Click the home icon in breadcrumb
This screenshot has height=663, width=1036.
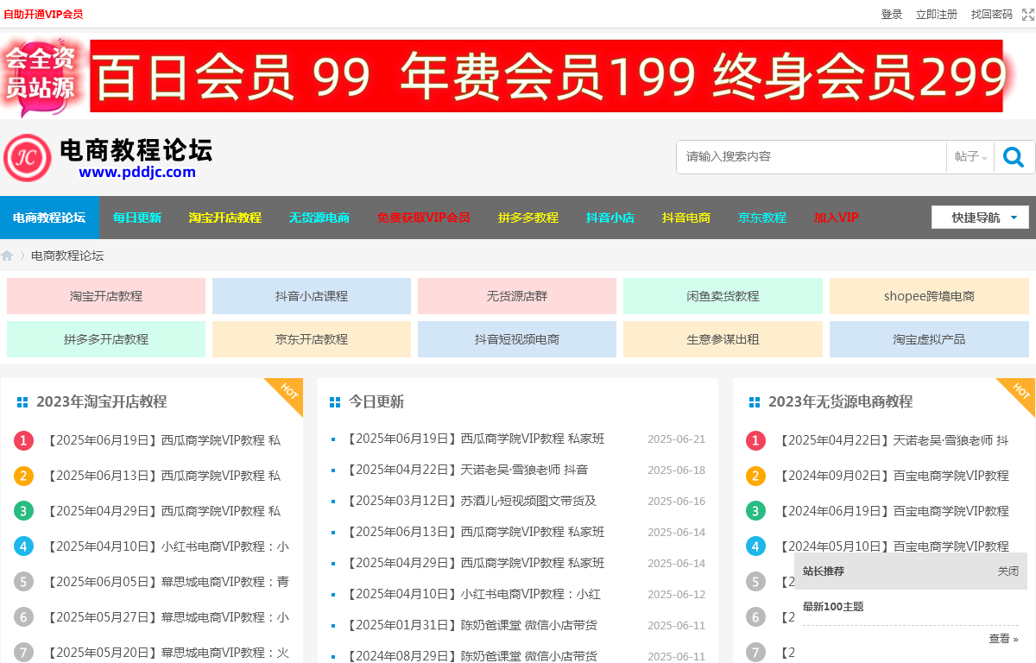tap(8, 256)
